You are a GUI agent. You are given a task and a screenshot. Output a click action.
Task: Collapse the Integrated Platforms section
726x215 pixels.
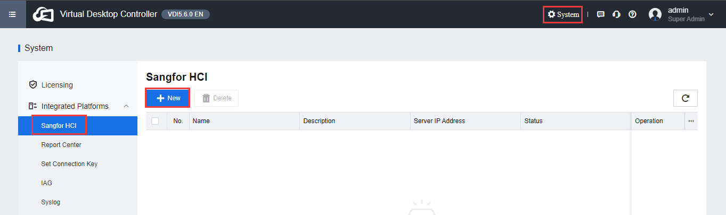pos(126,106)
